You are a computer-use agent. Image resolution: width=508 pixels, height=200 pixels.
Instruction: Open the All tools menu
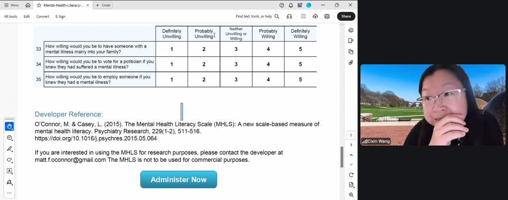(x=10, y=16)
